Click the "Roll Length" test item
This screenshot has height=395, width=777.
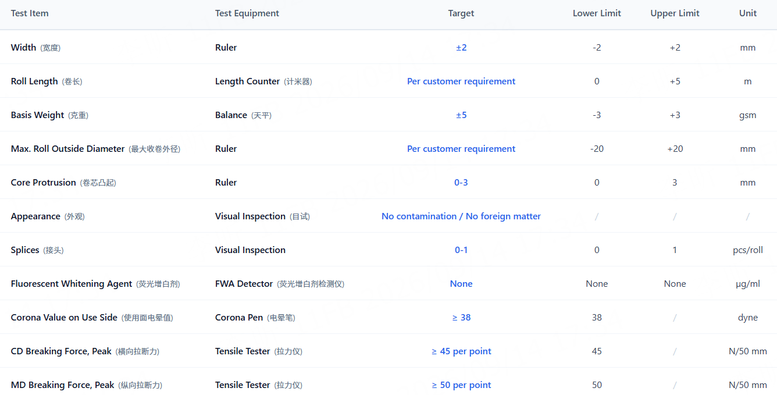(47, 81)
